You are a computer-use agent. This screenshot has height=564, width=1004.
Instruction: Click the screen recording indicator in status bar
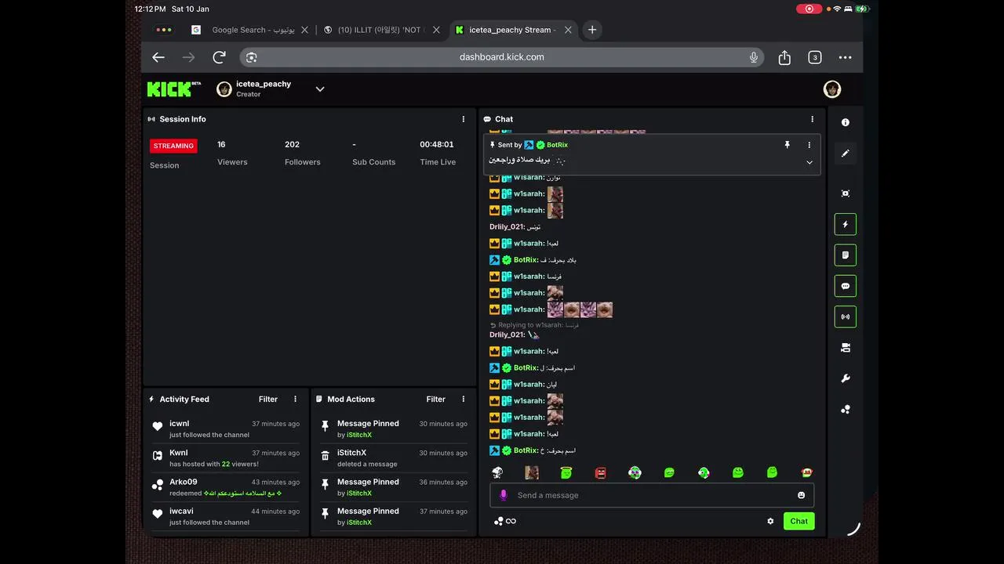[x=809, y=9]
